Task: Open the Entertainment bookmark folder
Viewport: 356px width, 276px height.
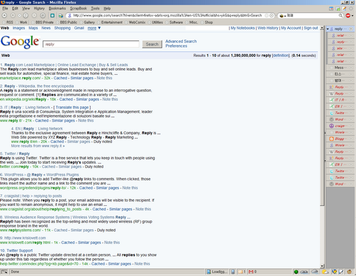Action: coord(110,23)
